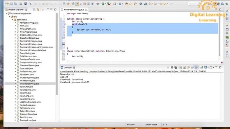Toggle Show Console on standard output change
The image size is (230, 129).
pos(193,67)
